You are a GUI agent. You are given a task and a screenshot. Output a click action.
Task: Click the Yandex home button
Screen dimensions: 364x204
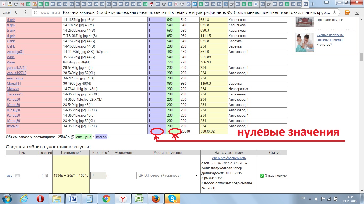click(25, 12)
